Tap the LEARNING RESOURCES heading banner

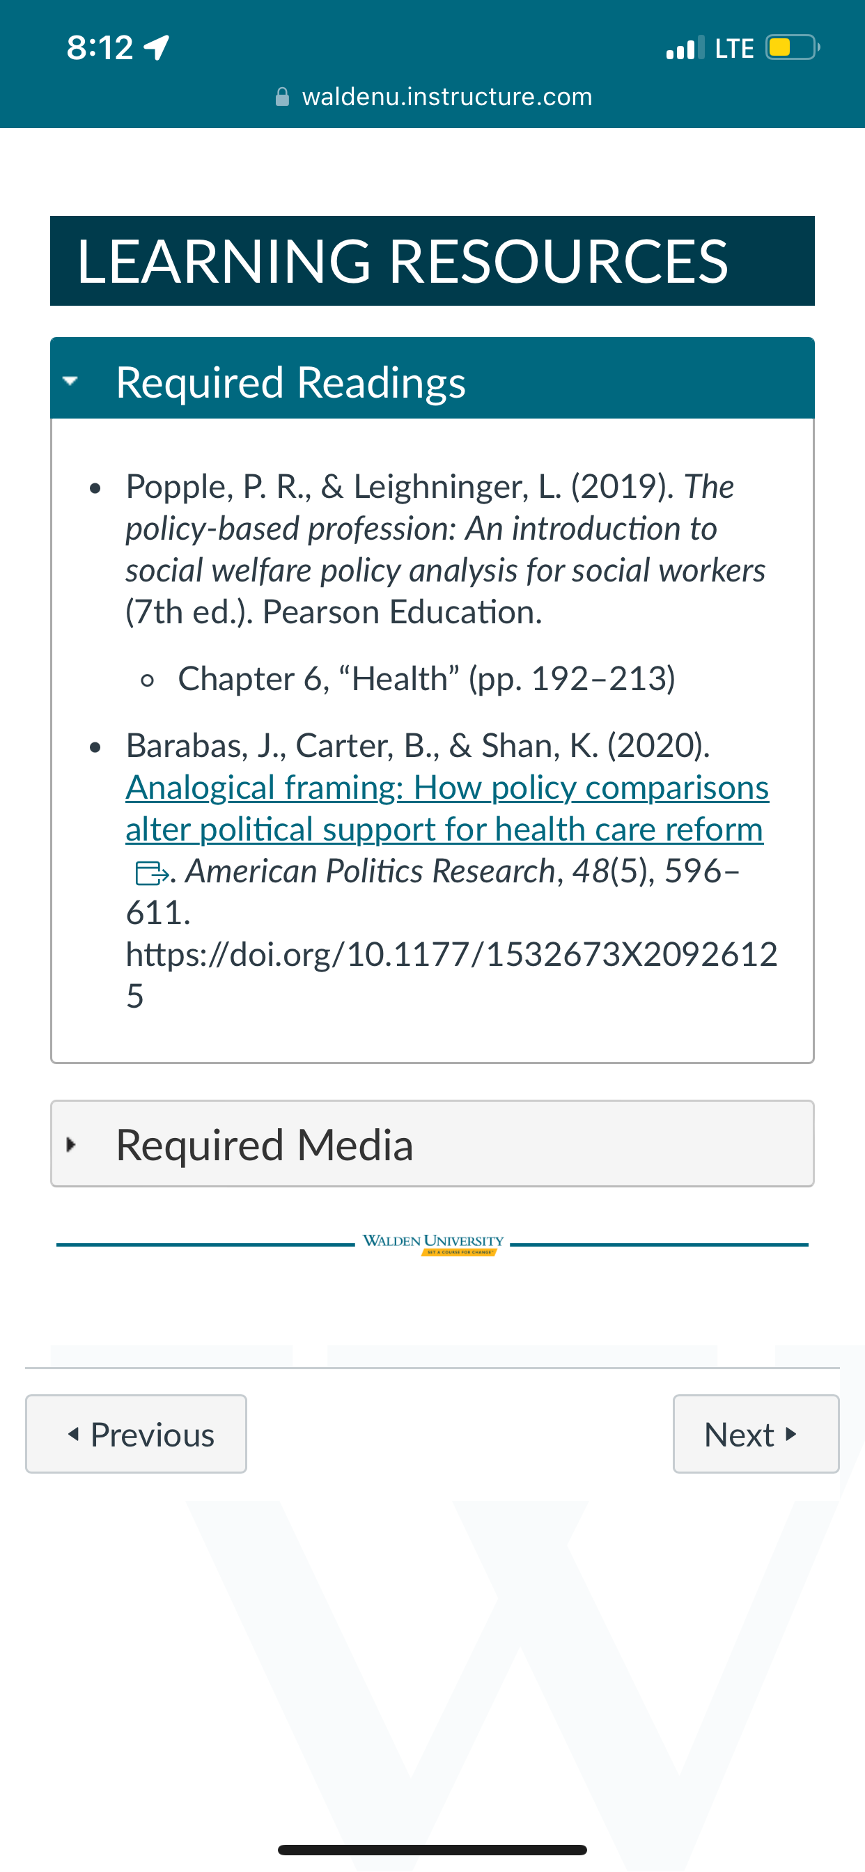[432, 261]
